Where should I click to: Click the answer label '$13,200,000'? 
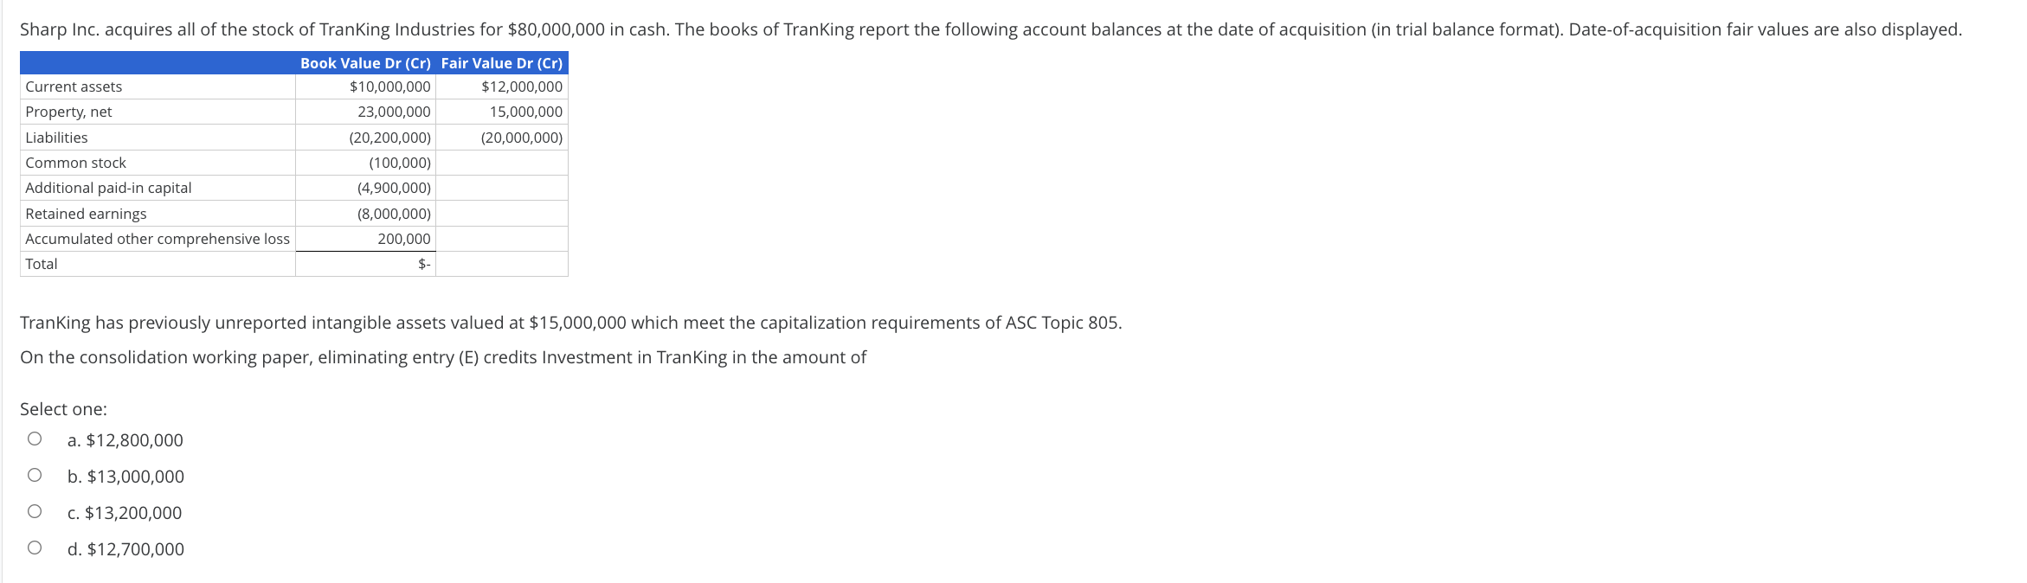point(124,512)
